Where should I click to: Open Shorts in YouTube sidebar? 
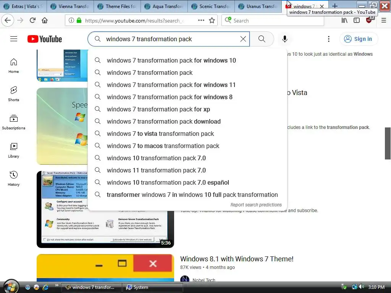coord(13,94)
